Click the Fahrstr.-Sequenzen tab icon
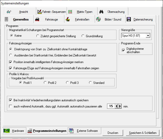163x139 pixels. pyautogui.click(x=40, y=12)
